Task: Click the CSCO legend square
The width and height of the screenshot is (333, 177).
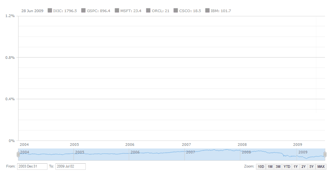Action: (175, 11)
